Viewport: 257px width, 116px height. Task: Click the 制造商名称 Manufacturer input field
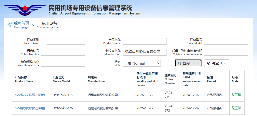145,52
